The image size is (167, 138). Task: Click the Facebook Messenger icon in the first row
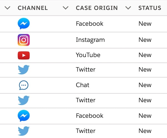pyautogui.click(x=24, y=24)
